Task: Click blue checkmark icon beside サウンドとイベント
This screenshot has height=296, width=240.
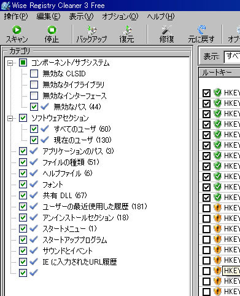Action: click(x=34, y=250)
